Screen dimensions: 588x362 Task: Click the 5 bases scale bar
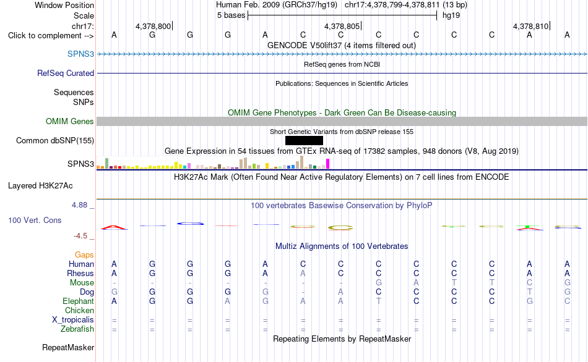click(x=342, y=15)
